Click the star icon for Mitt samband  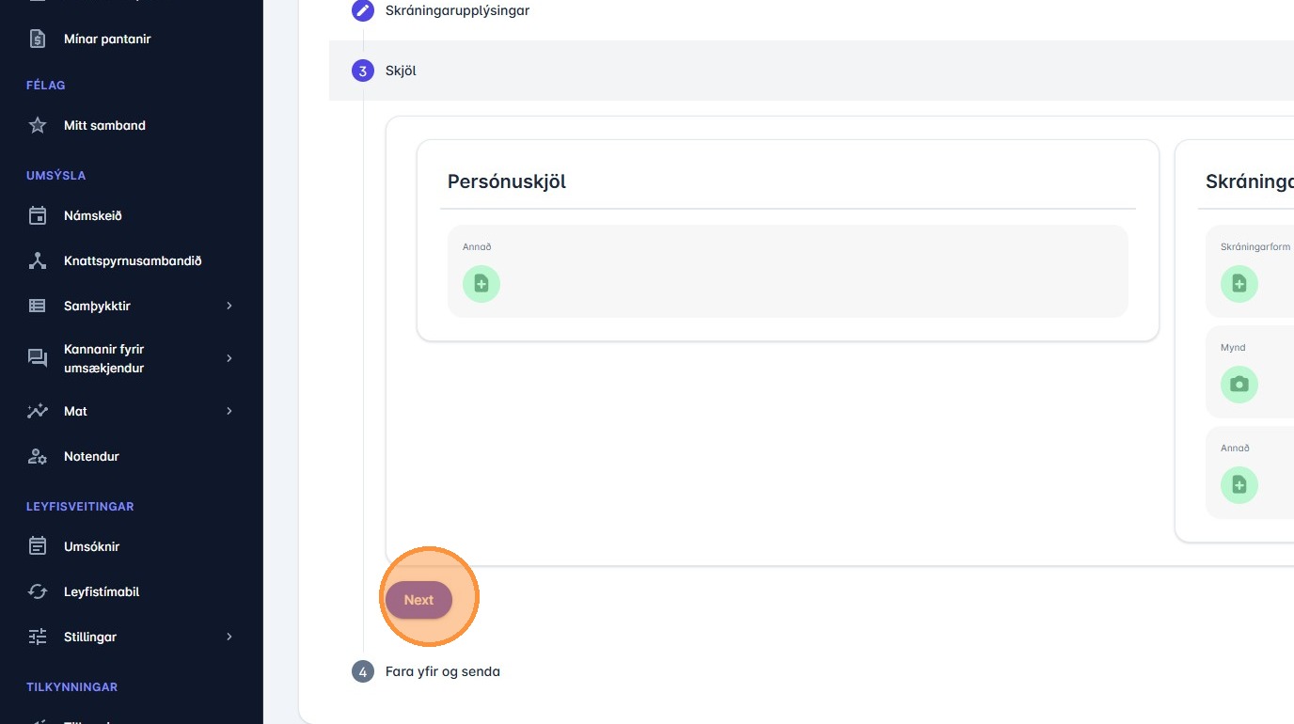coord(38,125)
